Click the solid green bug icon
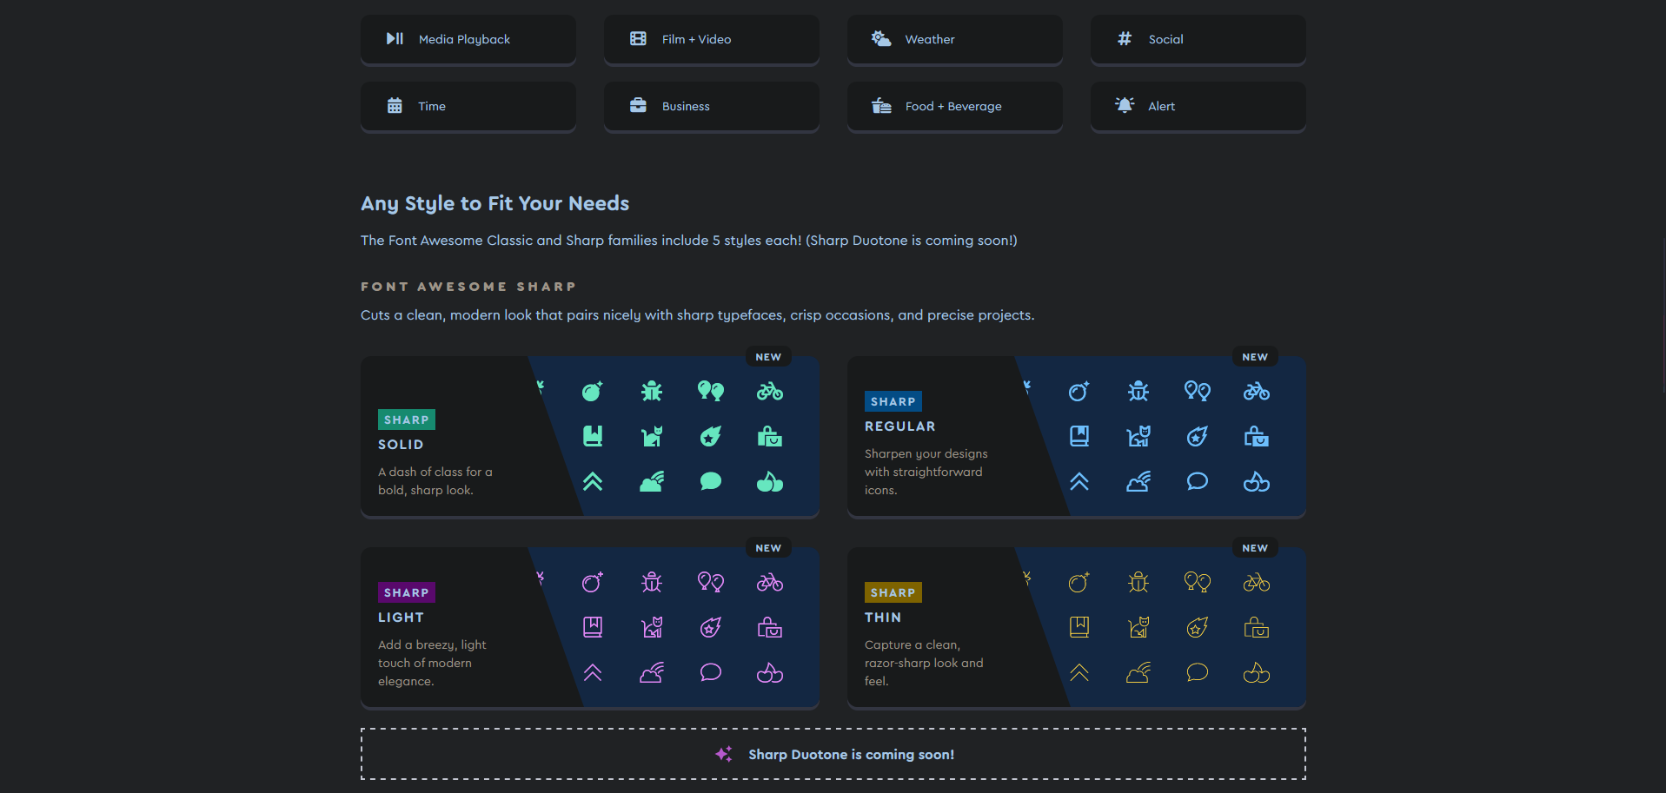This screenshot has width=1666, height=793. pyautogui.click(x=651, y=392)
